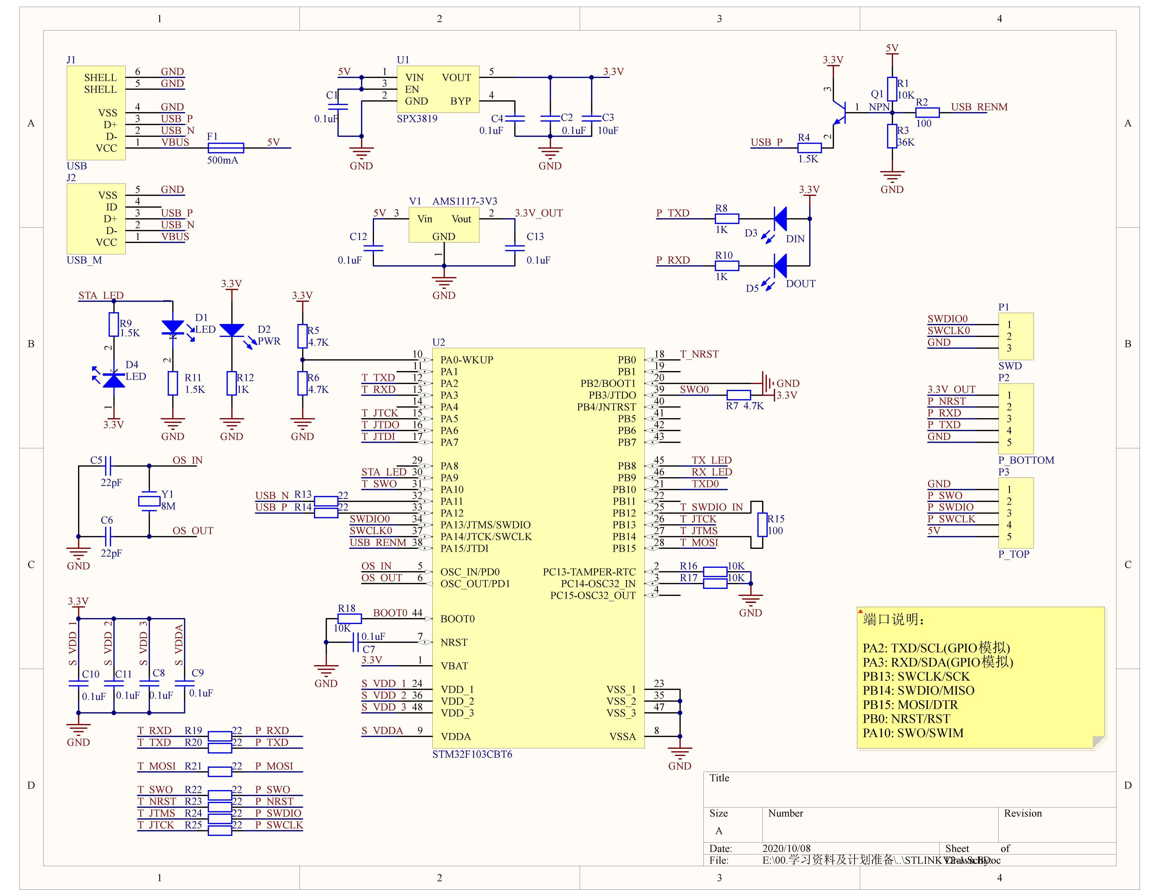Click the USB_RENM net label beside R2
The height and width of the screenshot is (896, 1160).
pos(979,107)
